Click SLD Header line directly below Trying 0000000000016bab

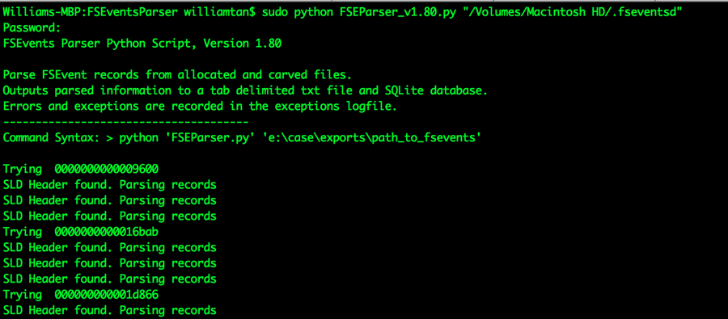click(109, 248)
